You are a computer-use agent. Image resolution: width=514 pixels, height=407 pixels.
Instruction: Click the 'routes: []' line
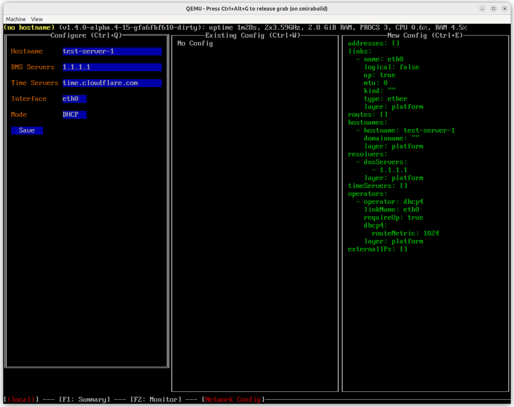pyautogui.click(x=368, y=114)
